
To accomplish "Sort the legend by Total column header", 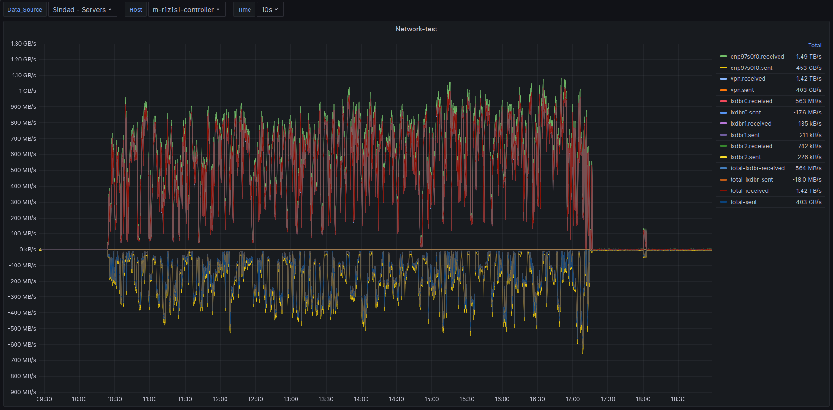I will [814, 46].
